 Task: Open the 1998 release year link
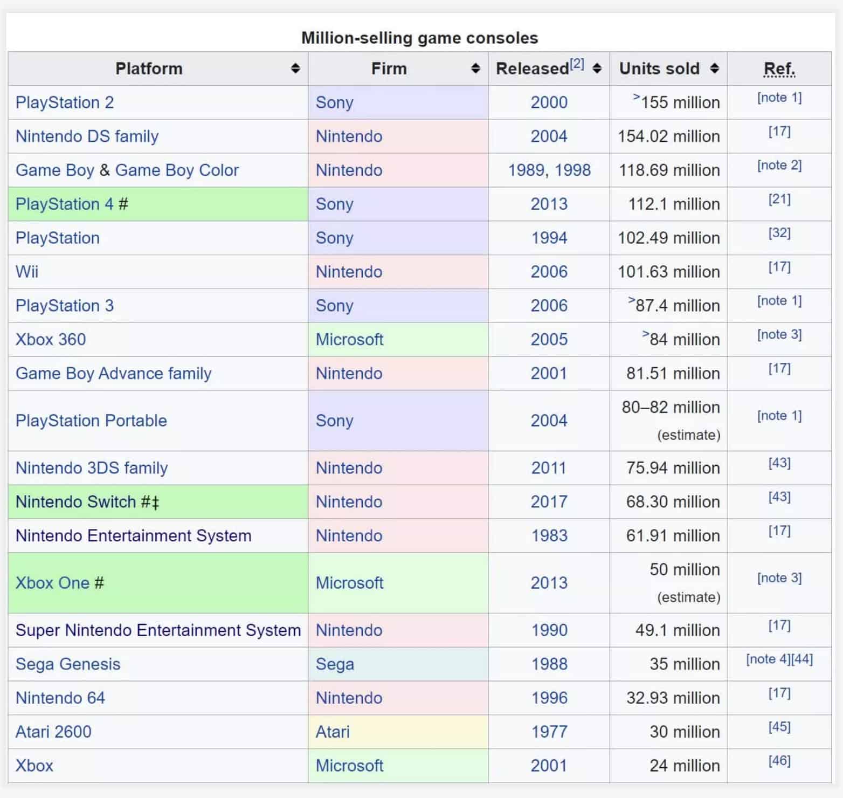tap(572, 170)
